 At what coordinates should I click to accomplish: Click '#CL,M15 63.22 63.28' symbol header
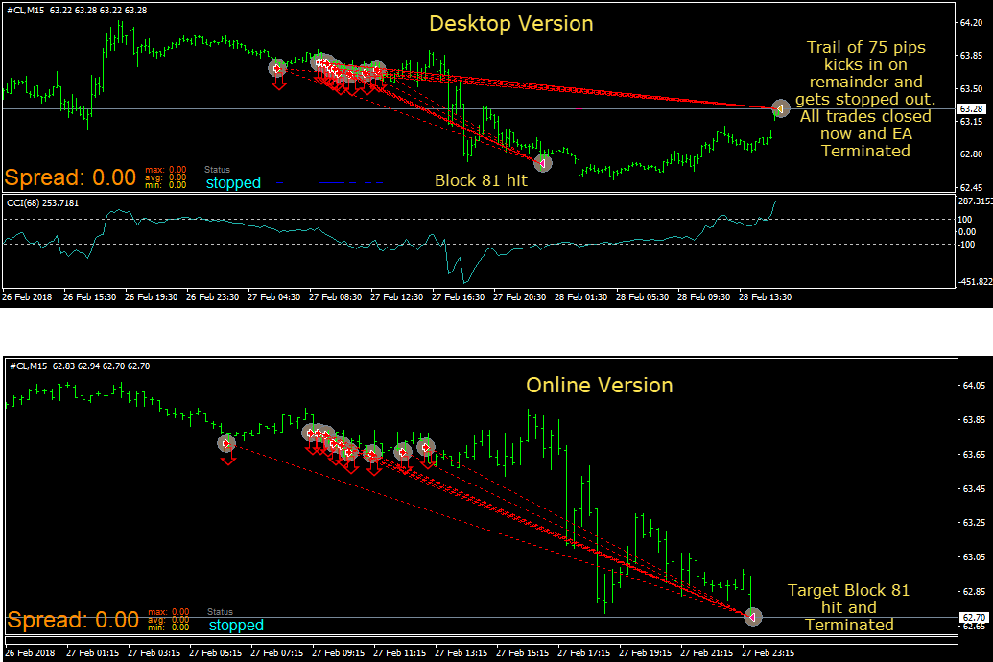click(x=77, y=11)
